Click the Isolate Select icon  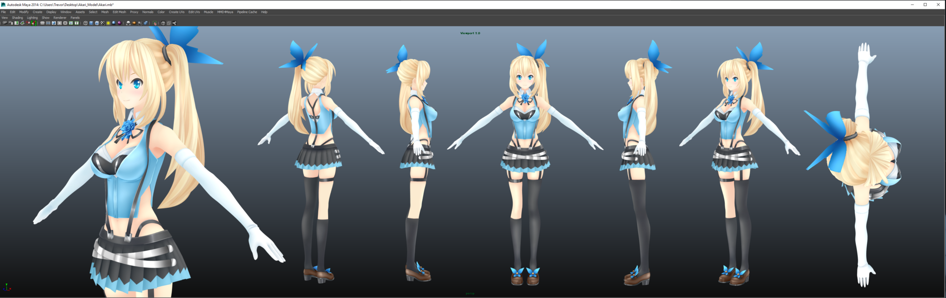pyautogui.click(x=155, y=23)
